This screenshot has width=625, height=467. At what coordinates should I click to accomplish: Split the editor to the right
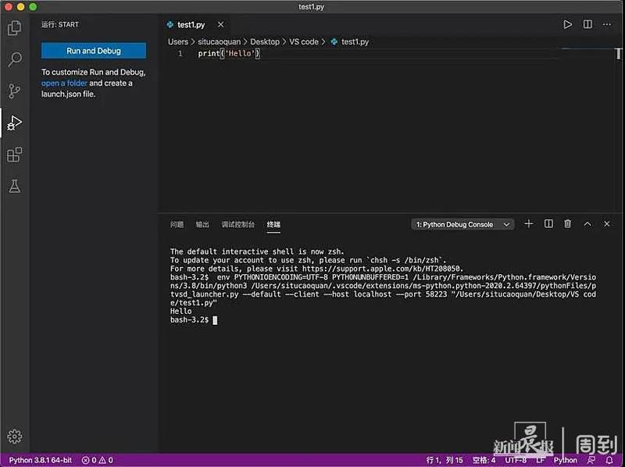coord(587,25)
